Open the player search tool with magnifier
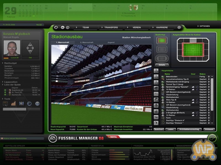The image size is (221, 165). pyautogui.click(x=21, y=104)
